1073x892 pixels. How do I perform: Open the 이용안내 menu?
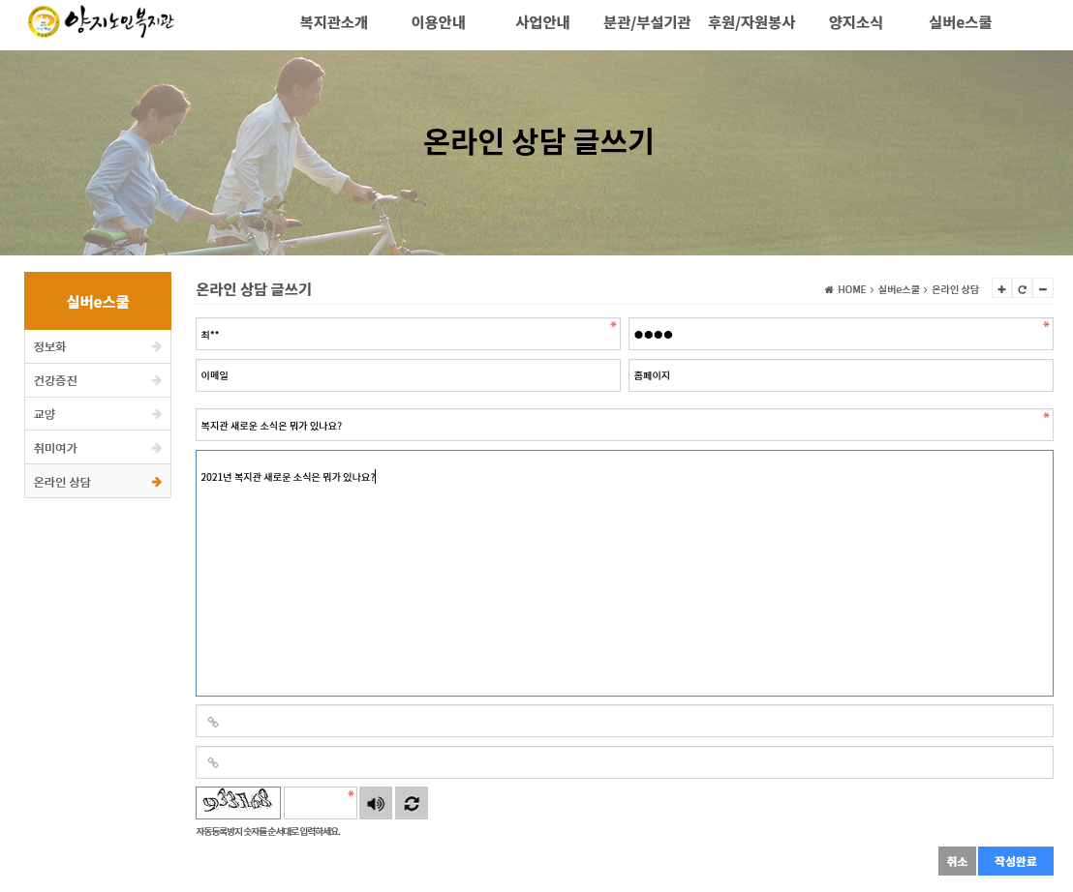(438, 22)
